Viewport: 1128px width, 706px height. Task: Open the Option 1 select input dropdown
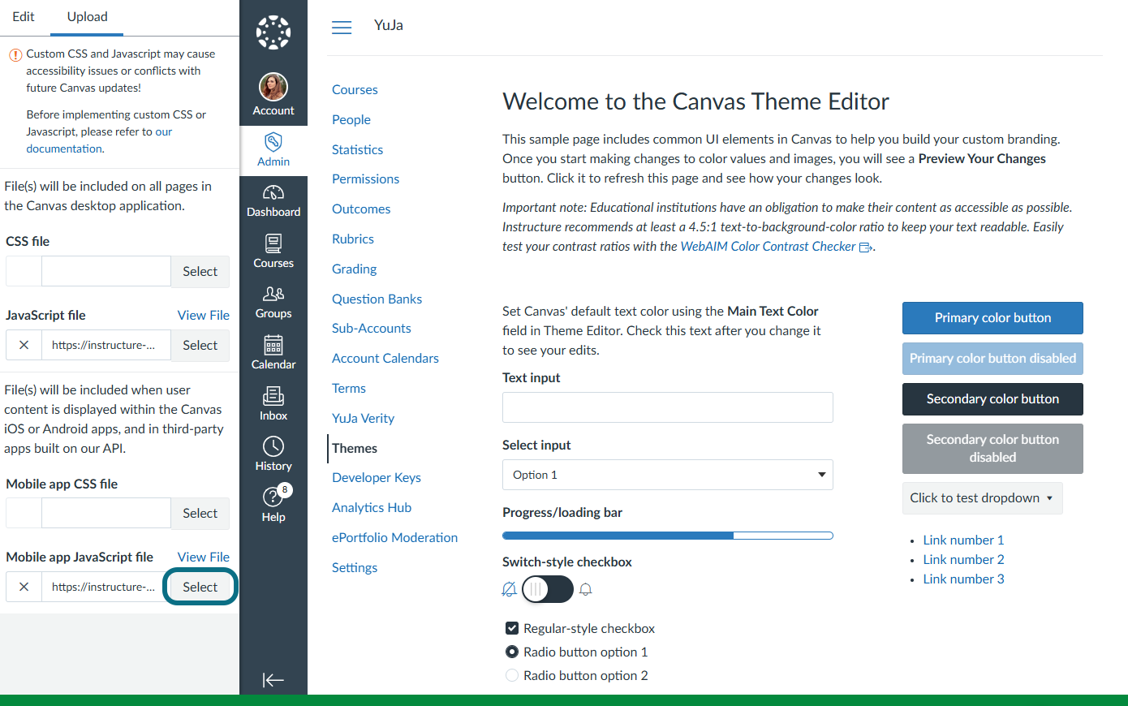(668, 475)
